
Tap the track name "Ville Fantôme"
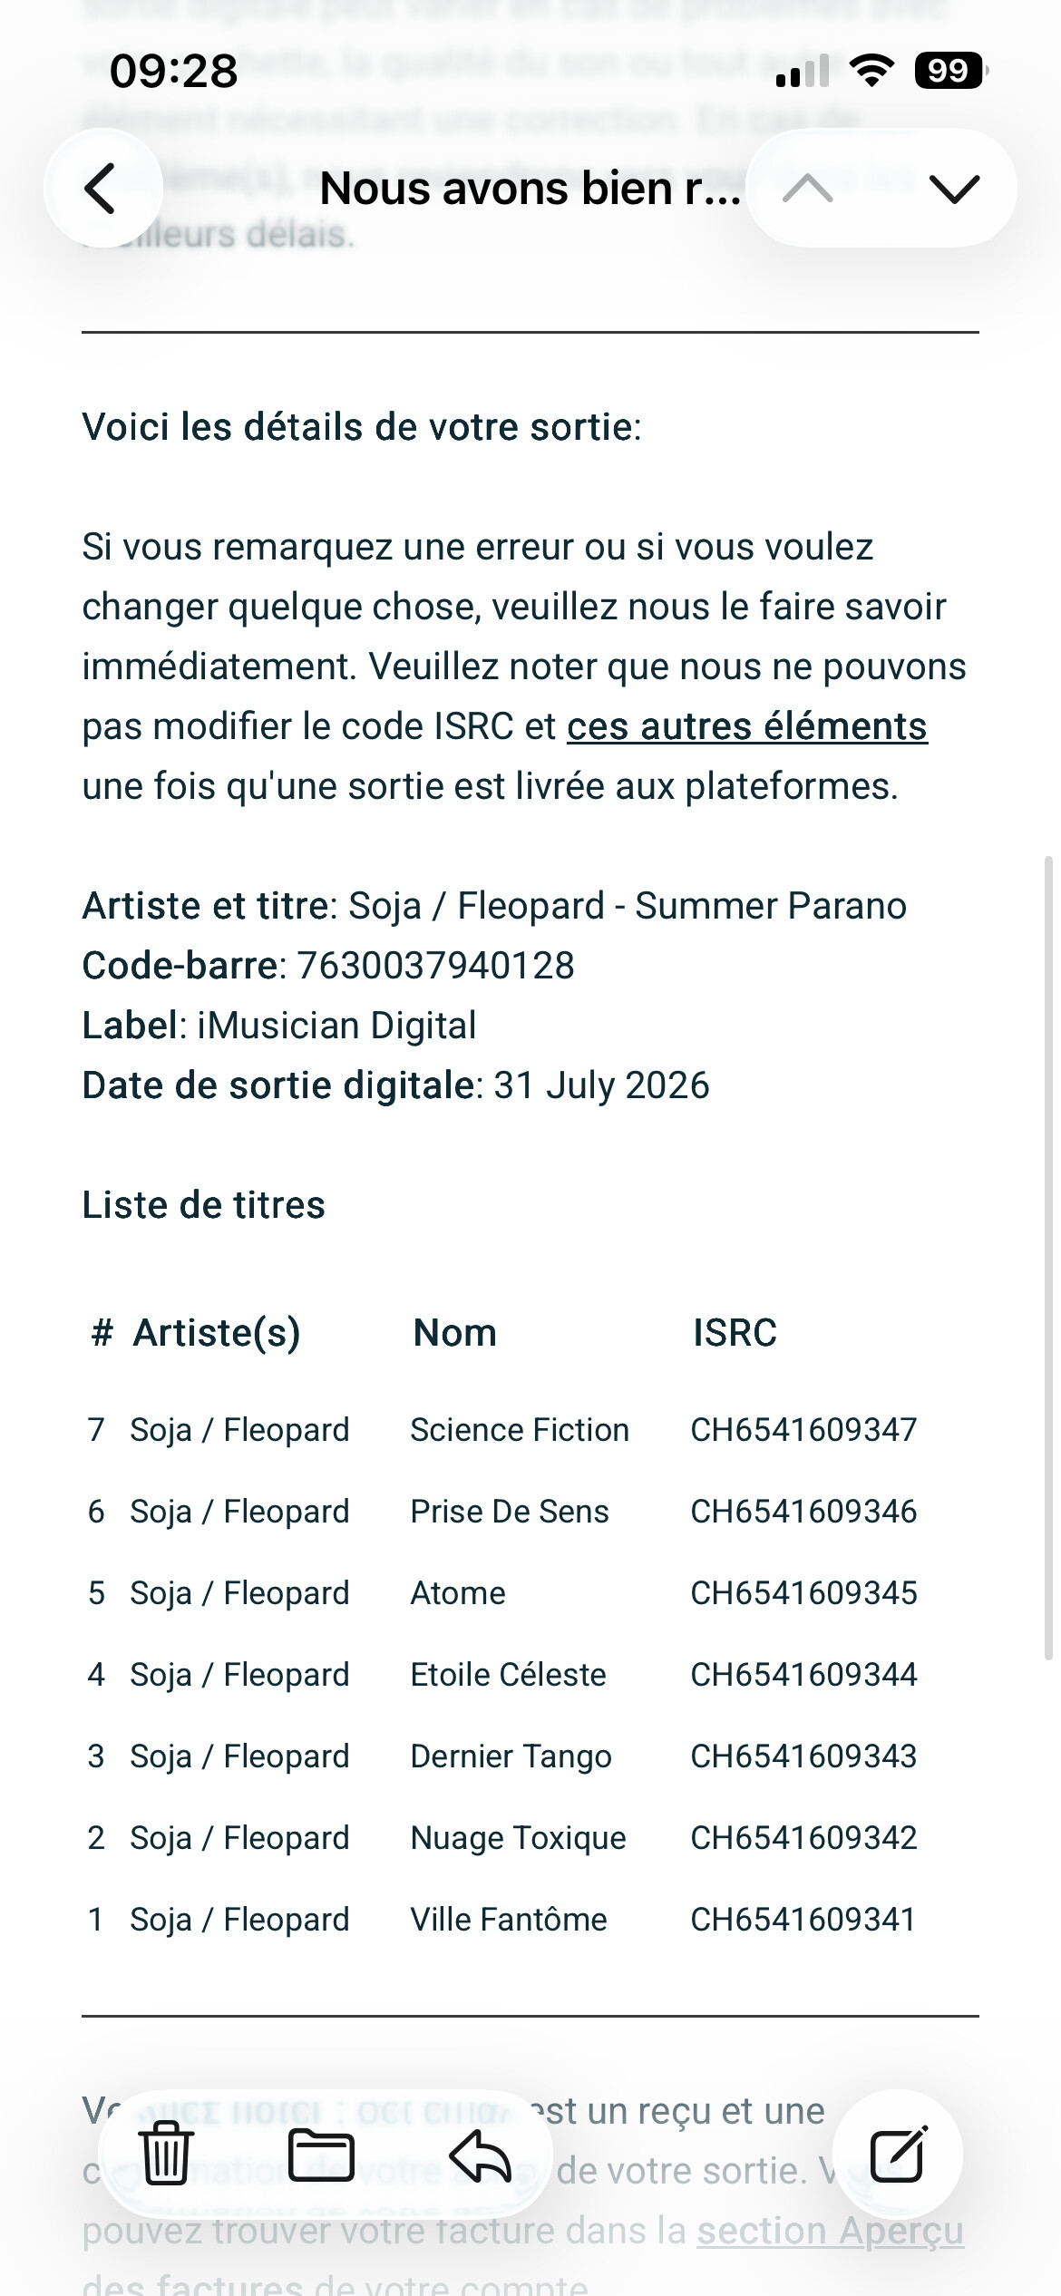pyautogui.click(x=509, y=1920)
